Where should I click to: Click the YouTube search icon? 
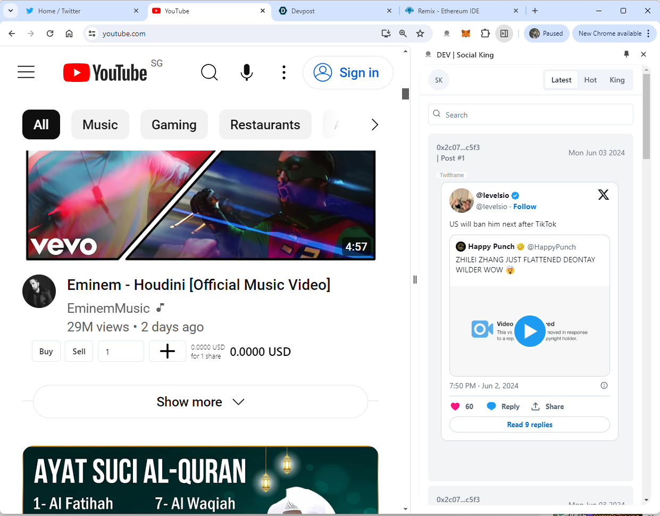pyautogui.click(x=209, y=72)
